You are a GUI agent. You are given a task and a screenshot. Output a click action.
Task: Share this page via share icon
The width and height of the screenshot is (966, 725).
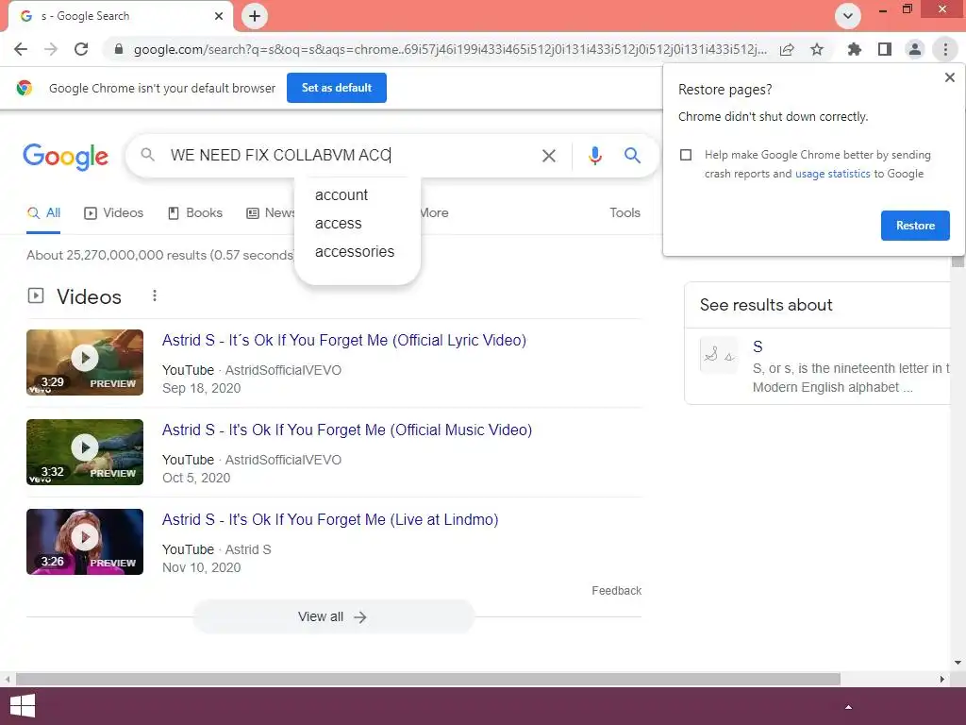pos(787,49)
